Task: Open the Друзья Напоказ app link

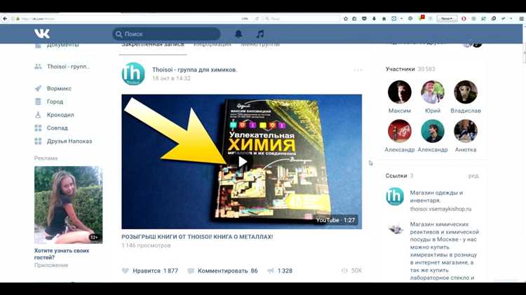Action: pos(69,141)
